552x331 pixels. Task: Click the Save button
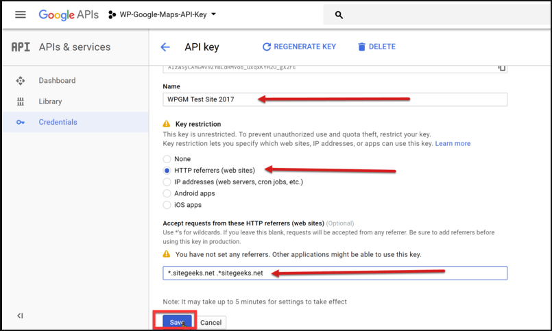[x=177, y=322]
